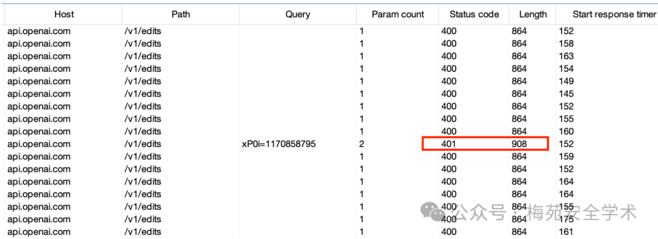Select the 401 status code cell

[x=448, y=144]
